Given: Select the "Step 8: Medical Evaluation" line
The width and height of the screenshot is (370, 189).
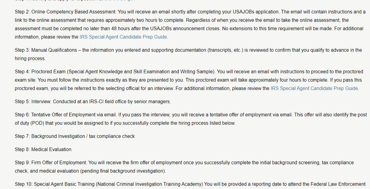Looking at the screenshot, I should (43, 149).
